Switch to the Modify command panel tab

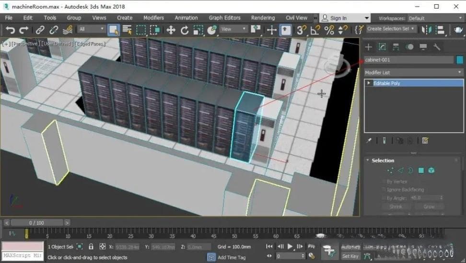(x=382, y=47)
